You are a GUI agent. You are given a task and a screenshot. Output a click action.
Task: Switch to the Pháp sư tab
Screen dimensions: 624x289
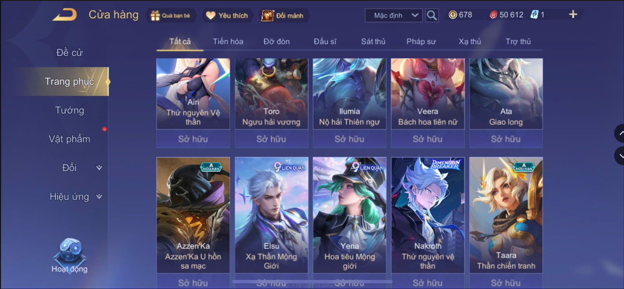pos(421,41)
